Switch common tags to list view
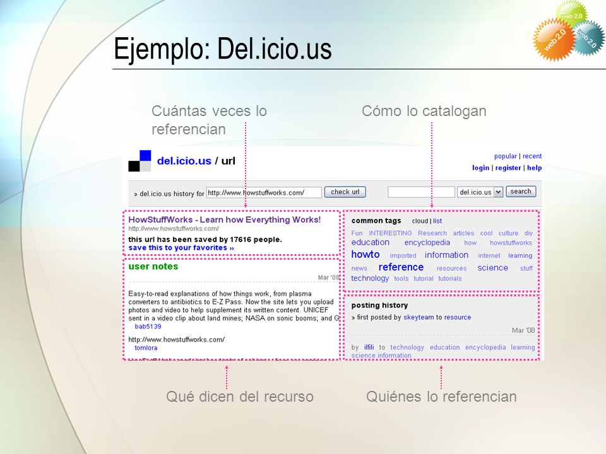This screenshot has height=454, width=606. [x=437, y=221]
